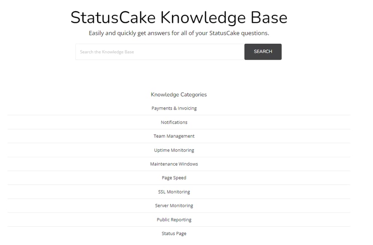Viewport: 373px width, 245px height.
Task: Go to the Status Page category
Action: point(174,234)
